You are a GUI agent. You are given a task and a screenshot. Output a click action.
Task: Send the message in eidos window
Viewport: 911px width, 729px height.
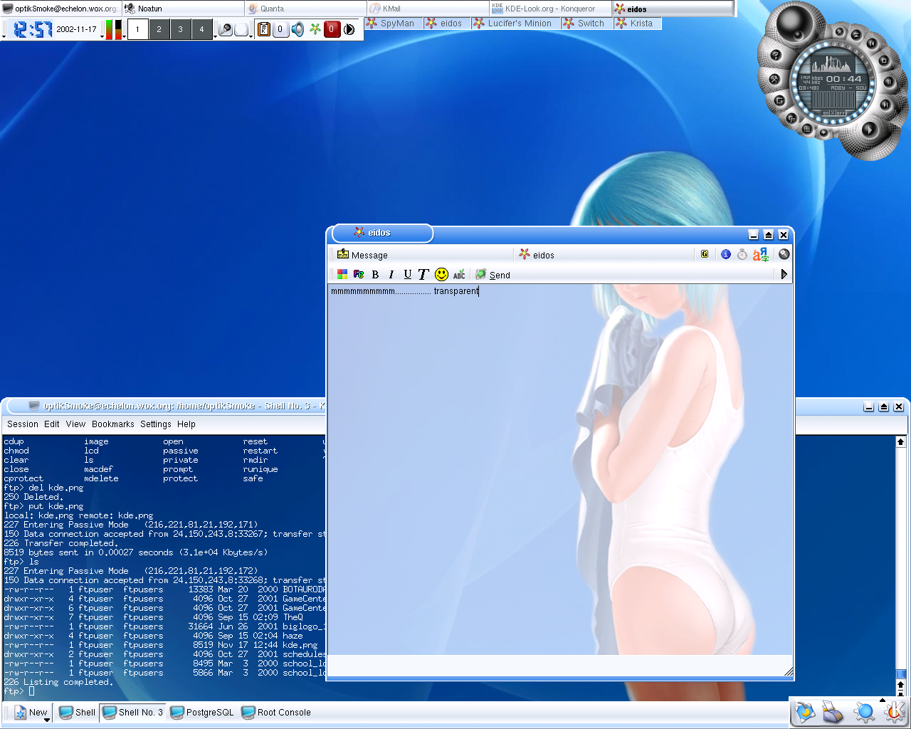pyautogui.click(x=493, y=275)
